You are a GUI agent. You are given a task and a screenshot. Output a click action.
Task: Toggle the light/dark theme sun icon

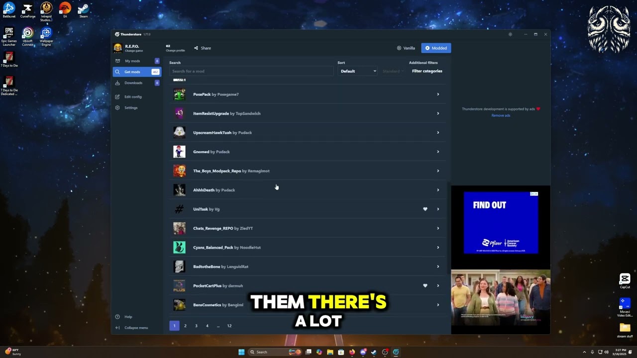pos(510,34)
